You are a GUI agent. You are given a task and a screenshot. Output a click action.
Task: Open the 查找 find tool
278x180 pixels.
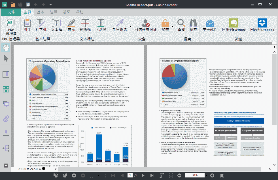click(x=181, y=25)
